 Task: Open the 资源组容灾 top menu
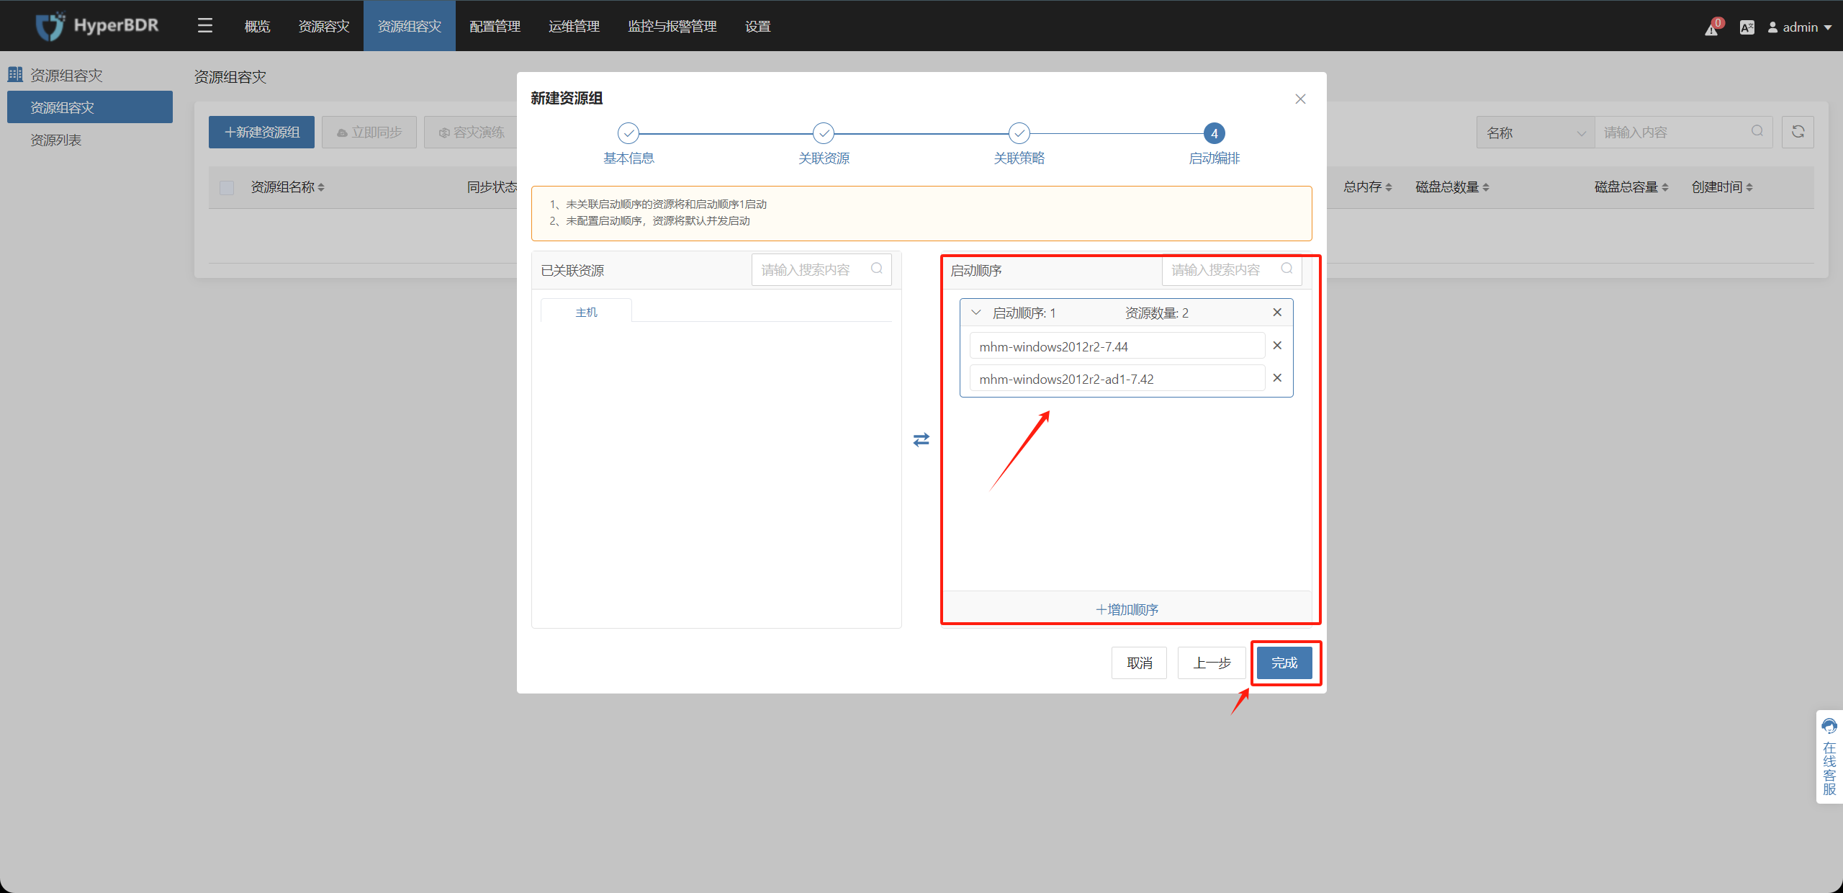(410, 26)
